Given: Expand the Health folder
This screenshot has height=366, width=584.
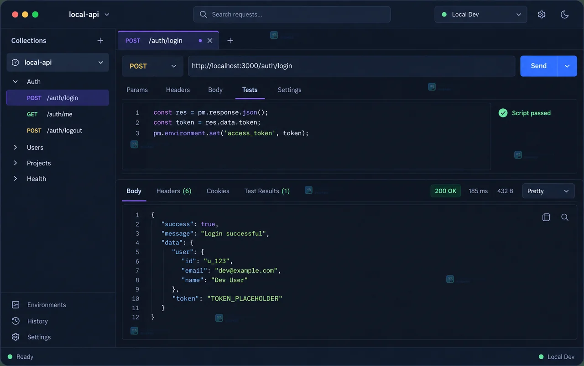Looking at the screenshot, I should tap(16, 179).
